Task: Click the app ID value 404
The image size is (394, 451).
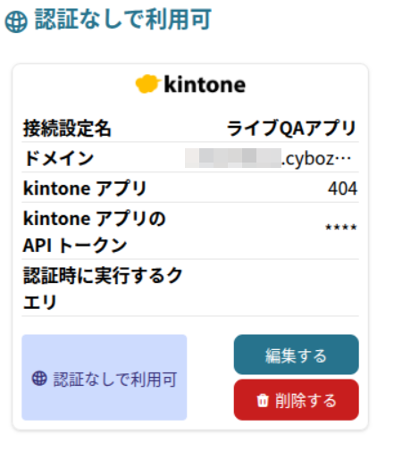Action: (x=342, y=188)
